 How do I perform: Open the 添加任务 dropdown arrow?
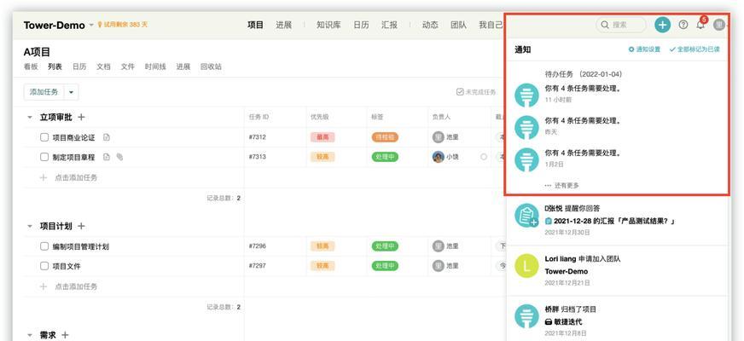click(71, 92)
